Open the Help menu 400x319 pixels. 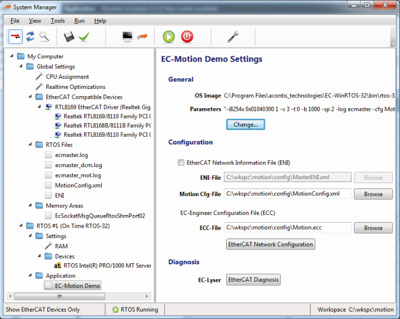coord(100,20)
